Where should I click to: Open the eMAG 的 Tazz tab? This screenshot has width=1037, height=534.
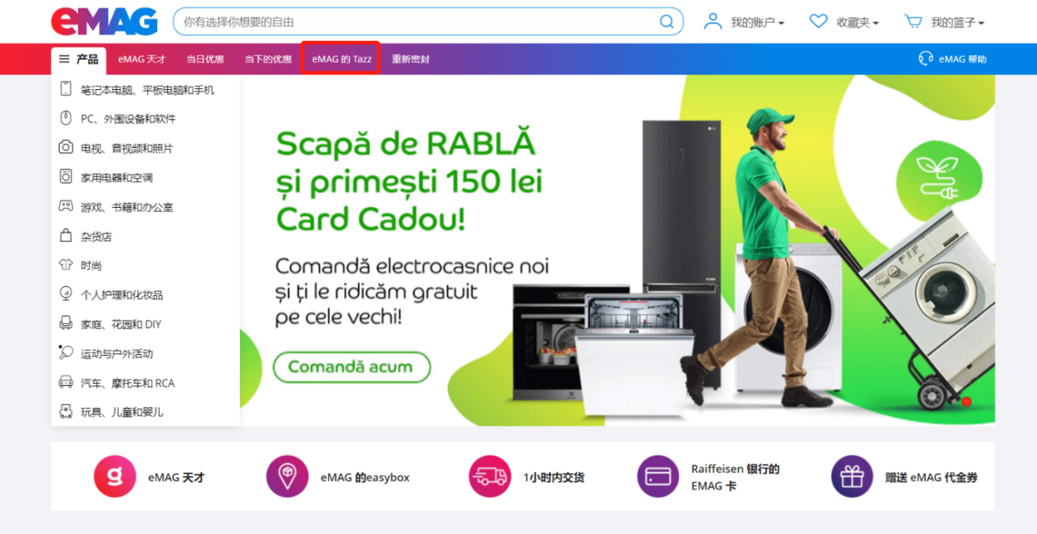point(340,59)
